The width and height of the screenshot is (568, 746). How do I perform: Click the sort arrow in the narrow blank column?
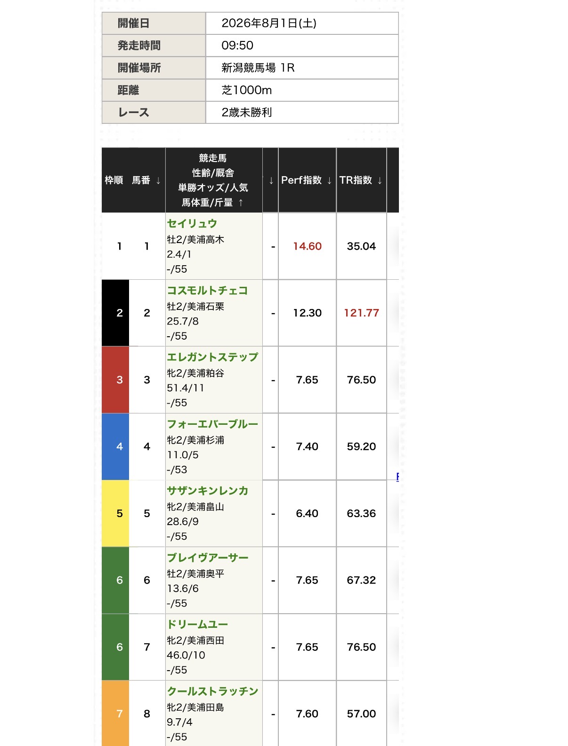coord(271,180)
